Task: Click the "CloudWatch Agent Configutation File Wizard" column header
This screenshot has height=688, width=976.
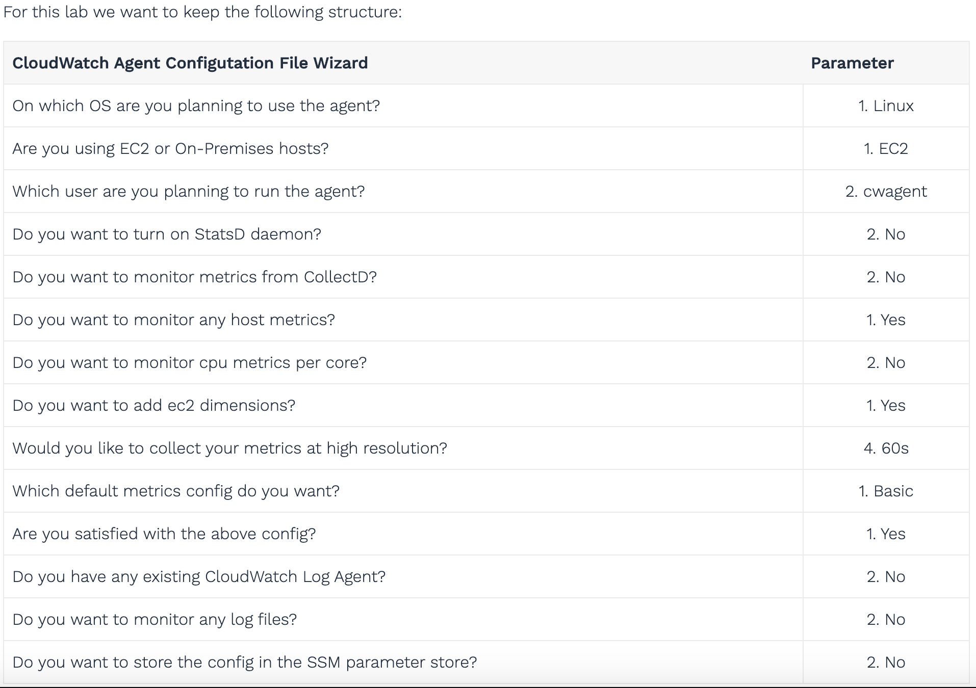Action: (x=190, y=63)
